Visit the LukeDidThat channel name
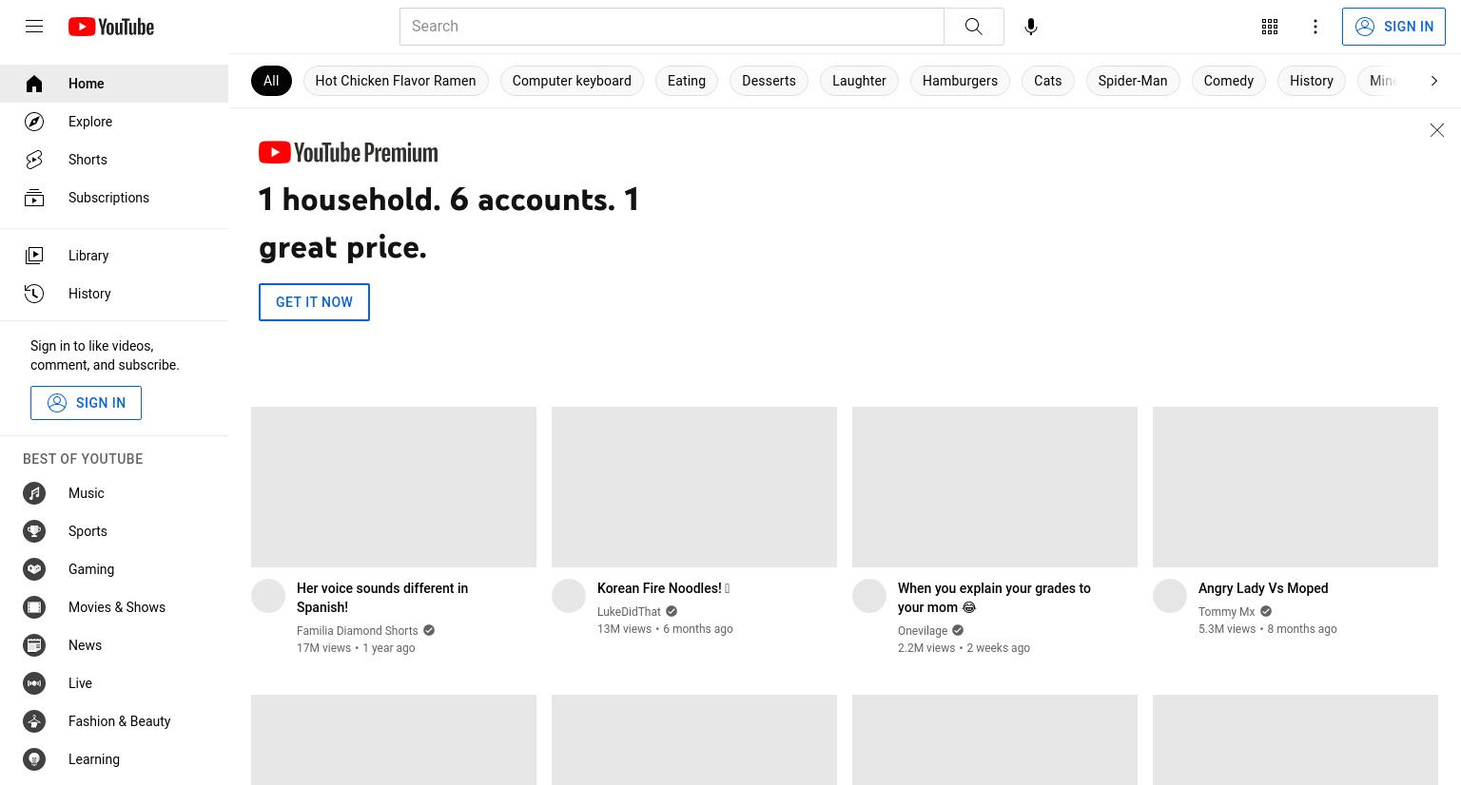This screenshot has height=785, width=1461. pyautogui.click(x=629, y=612)
